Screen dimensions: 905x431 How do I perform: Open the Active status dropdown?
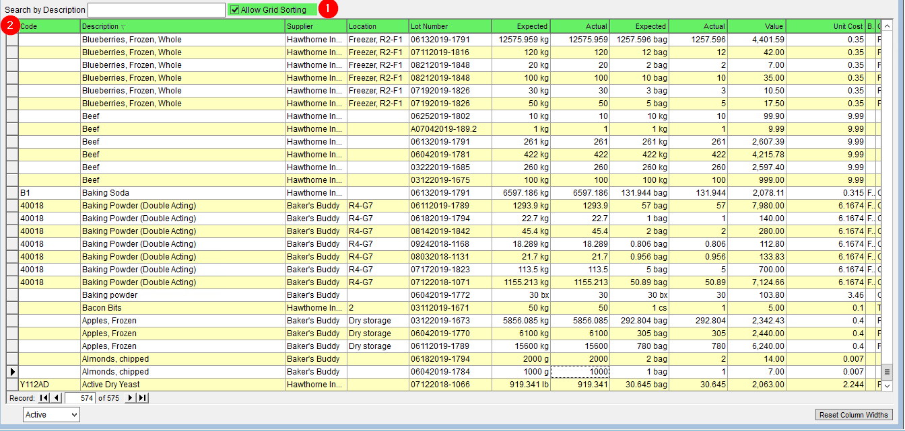tap(51, 415)
